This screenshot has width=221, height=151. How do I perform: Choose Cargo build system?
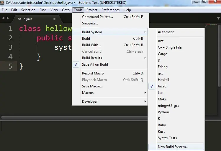pyautogui.click(x=176, y=54)
